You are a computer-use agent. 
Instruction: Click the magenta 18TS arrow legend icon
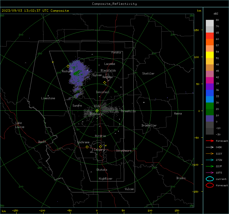210,173
